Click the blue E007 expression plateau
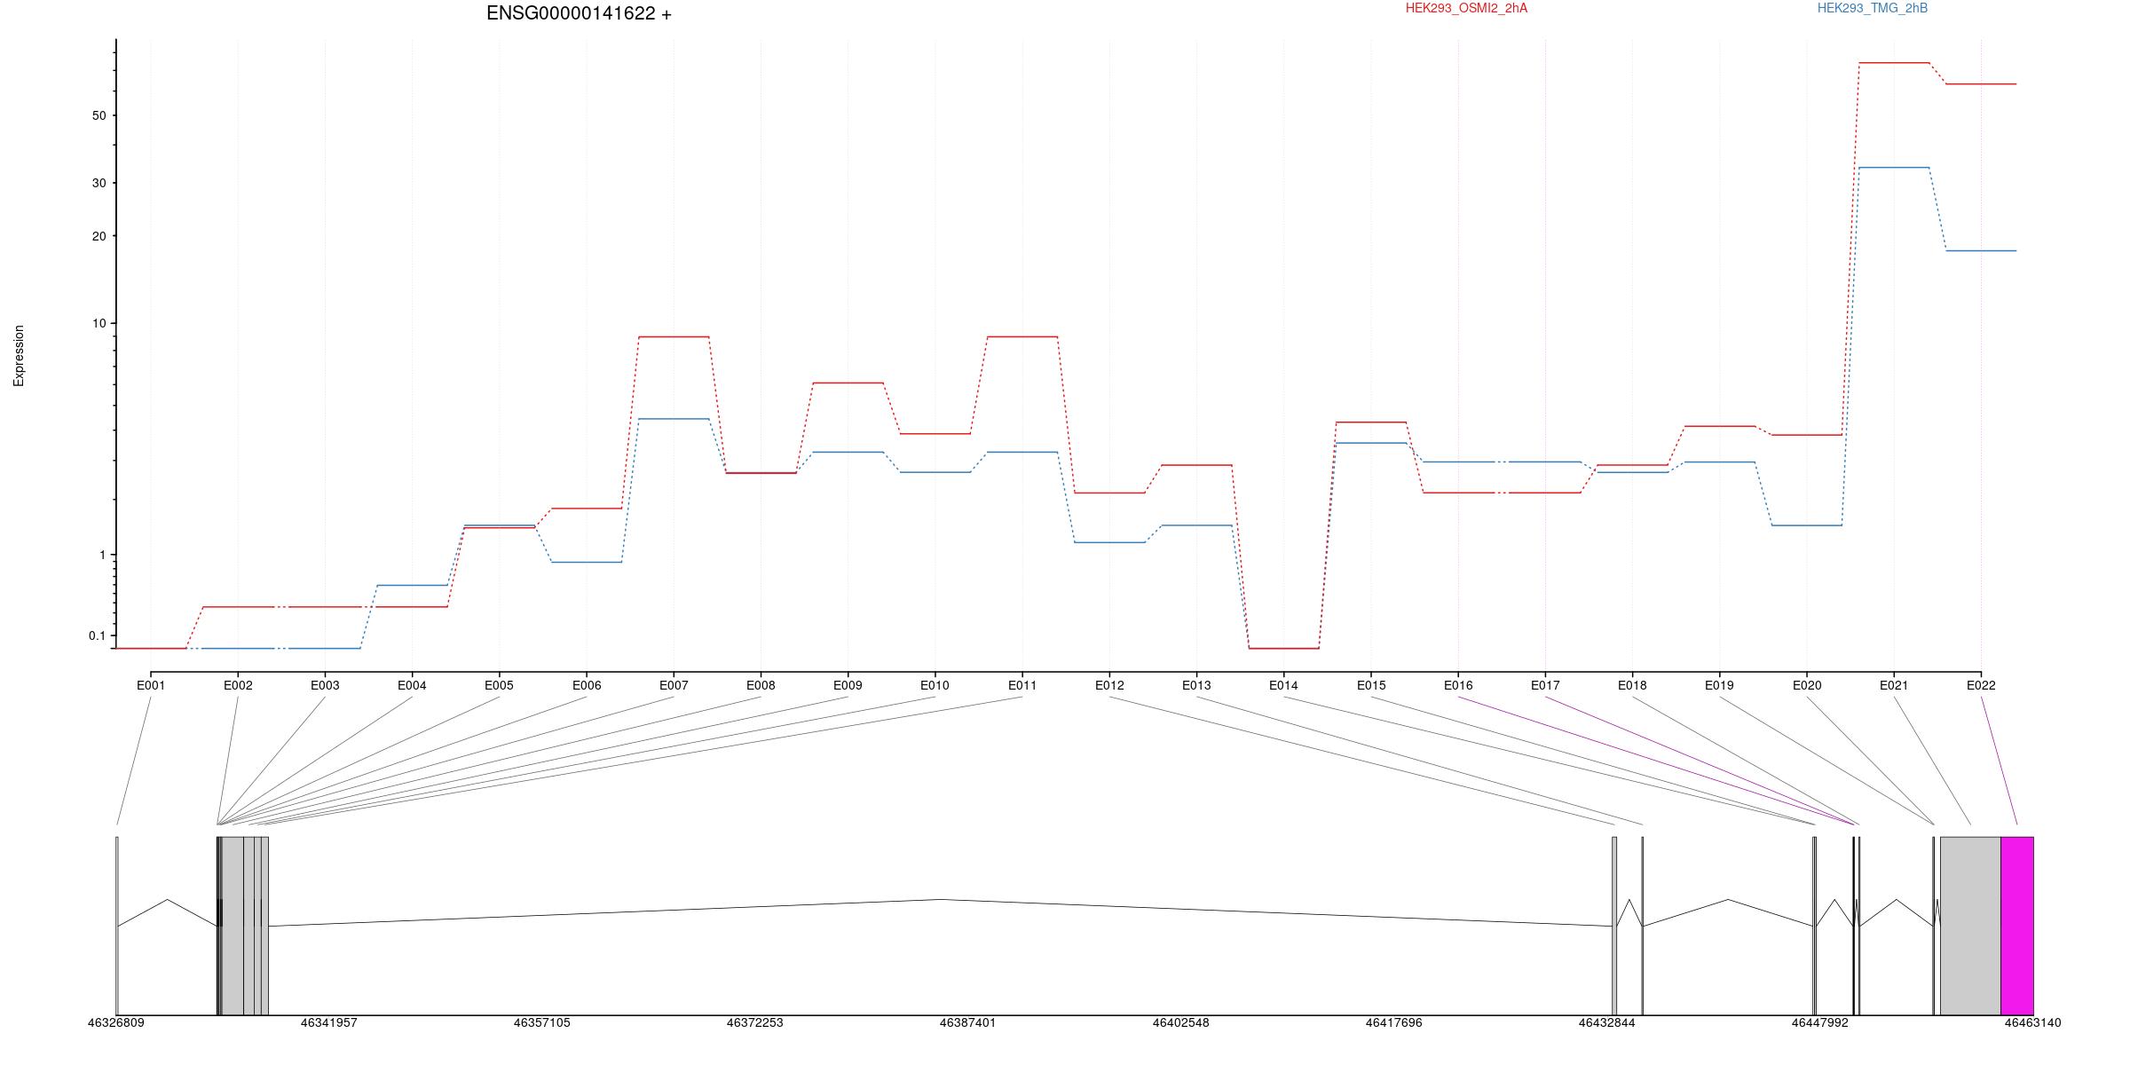 click(x=674, y=419)
